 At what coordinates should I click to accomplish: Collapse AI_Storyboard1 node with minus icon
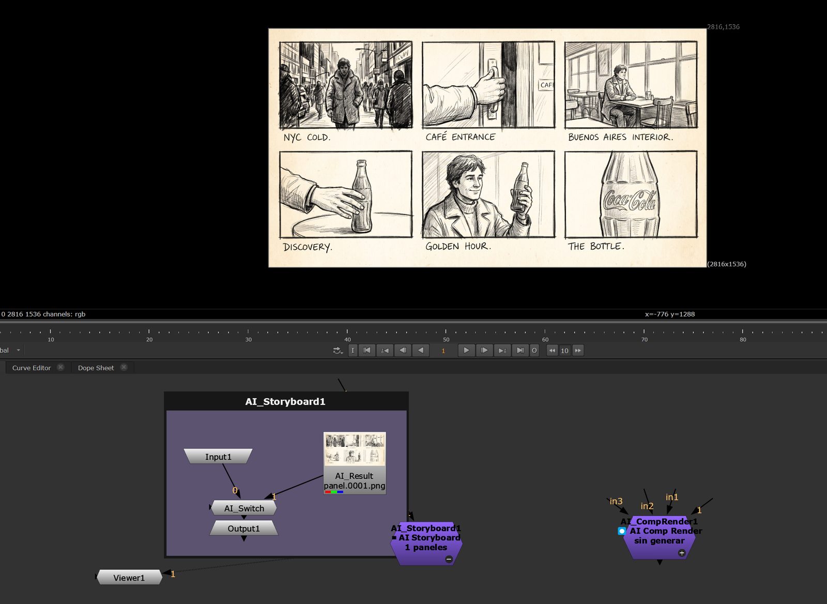coord(449,559)
